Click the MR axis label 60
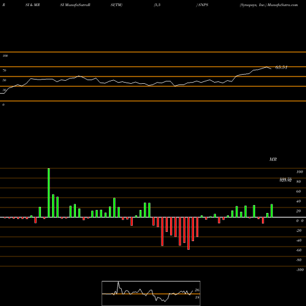The height and width of the screenshot is (306, 306). pos(299,192)
